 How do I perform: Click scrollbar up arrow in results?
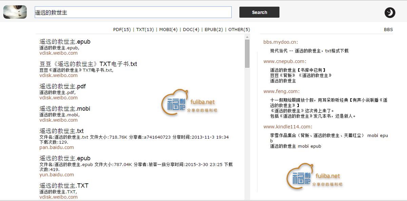pos(247,37)
